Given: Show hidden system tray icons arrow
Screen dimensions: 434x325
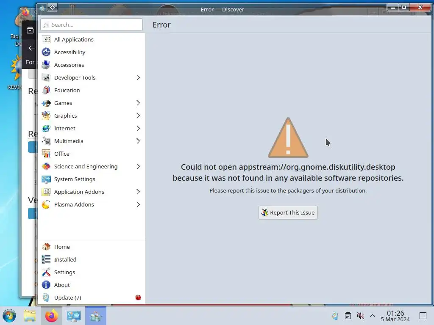Looking at the screenshot, I should pyautogui.click(x=373, y=316).
